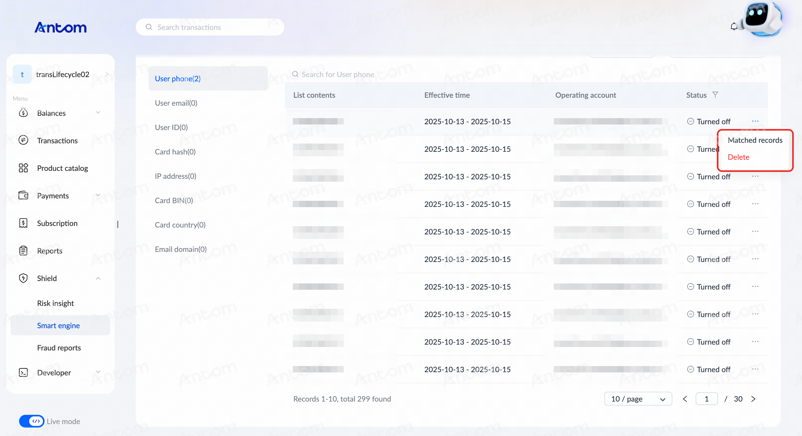
Task: Click the Reports clipboard icon
Action: [23, 251]
